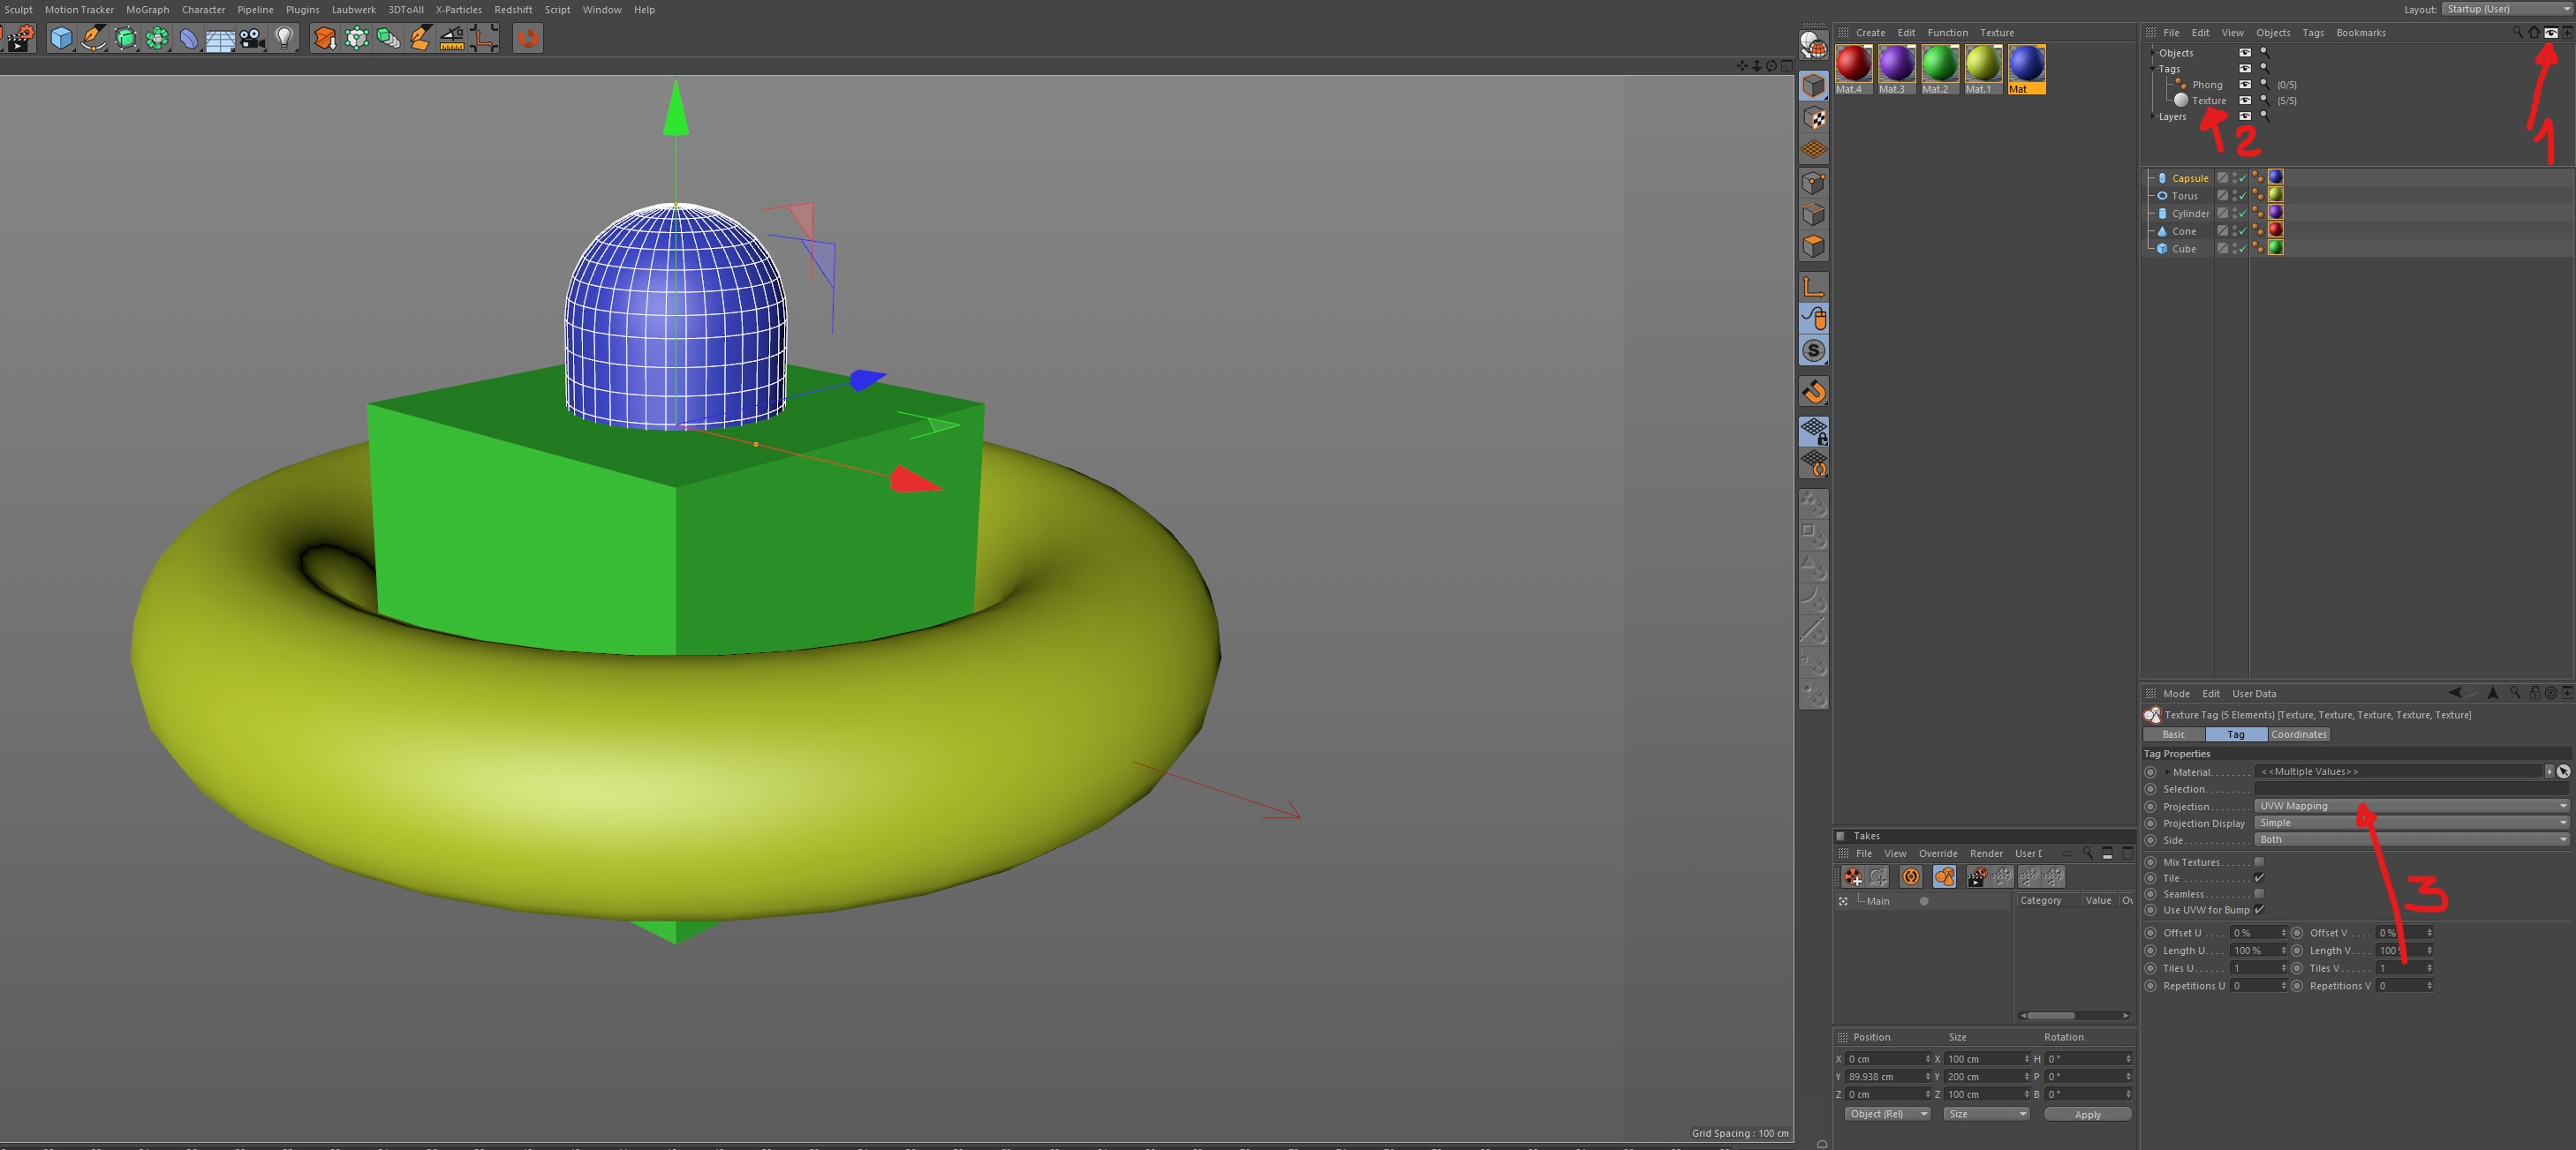Open the MoGraph menu
The image size is (2576, 1150).
pyautogui.click(x=147, y=9)
